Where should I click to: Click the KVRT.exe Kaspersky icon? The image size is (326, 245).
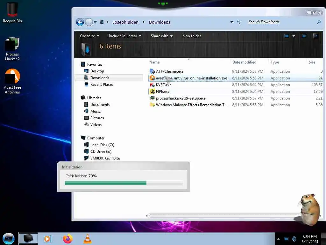[x=152, y=85]
